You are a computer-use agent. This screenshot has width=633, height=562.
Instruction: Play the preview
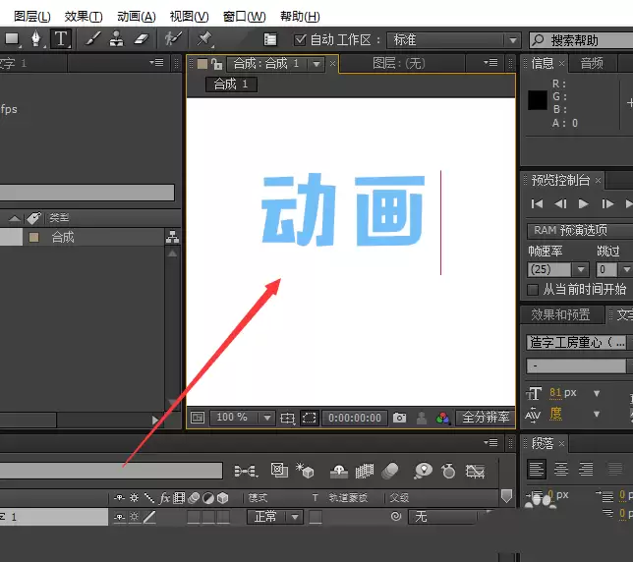(x=583, y=204)
